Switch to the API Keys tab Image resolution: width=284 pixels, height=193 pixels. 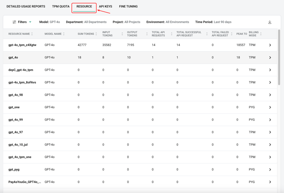click(106, 7)
